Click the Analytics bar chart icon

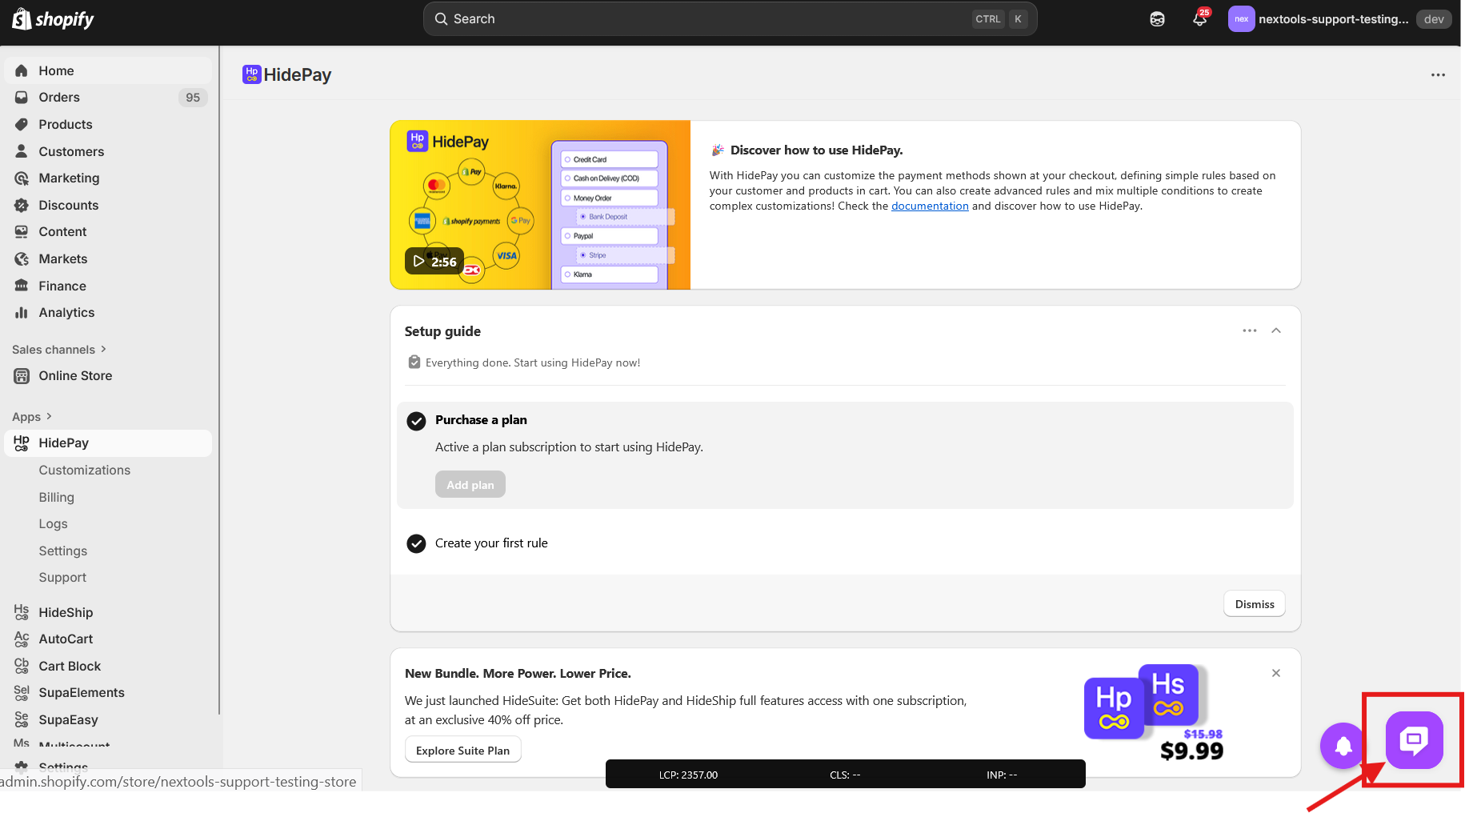click(22, 312)
